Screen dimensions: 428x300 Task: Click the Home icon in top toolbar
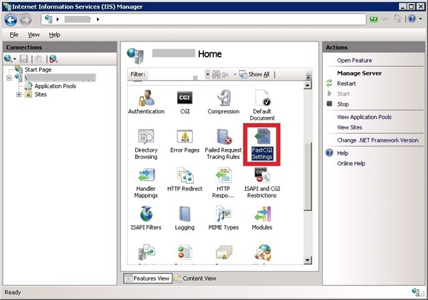pyautogui.click(x=397, y=19)
